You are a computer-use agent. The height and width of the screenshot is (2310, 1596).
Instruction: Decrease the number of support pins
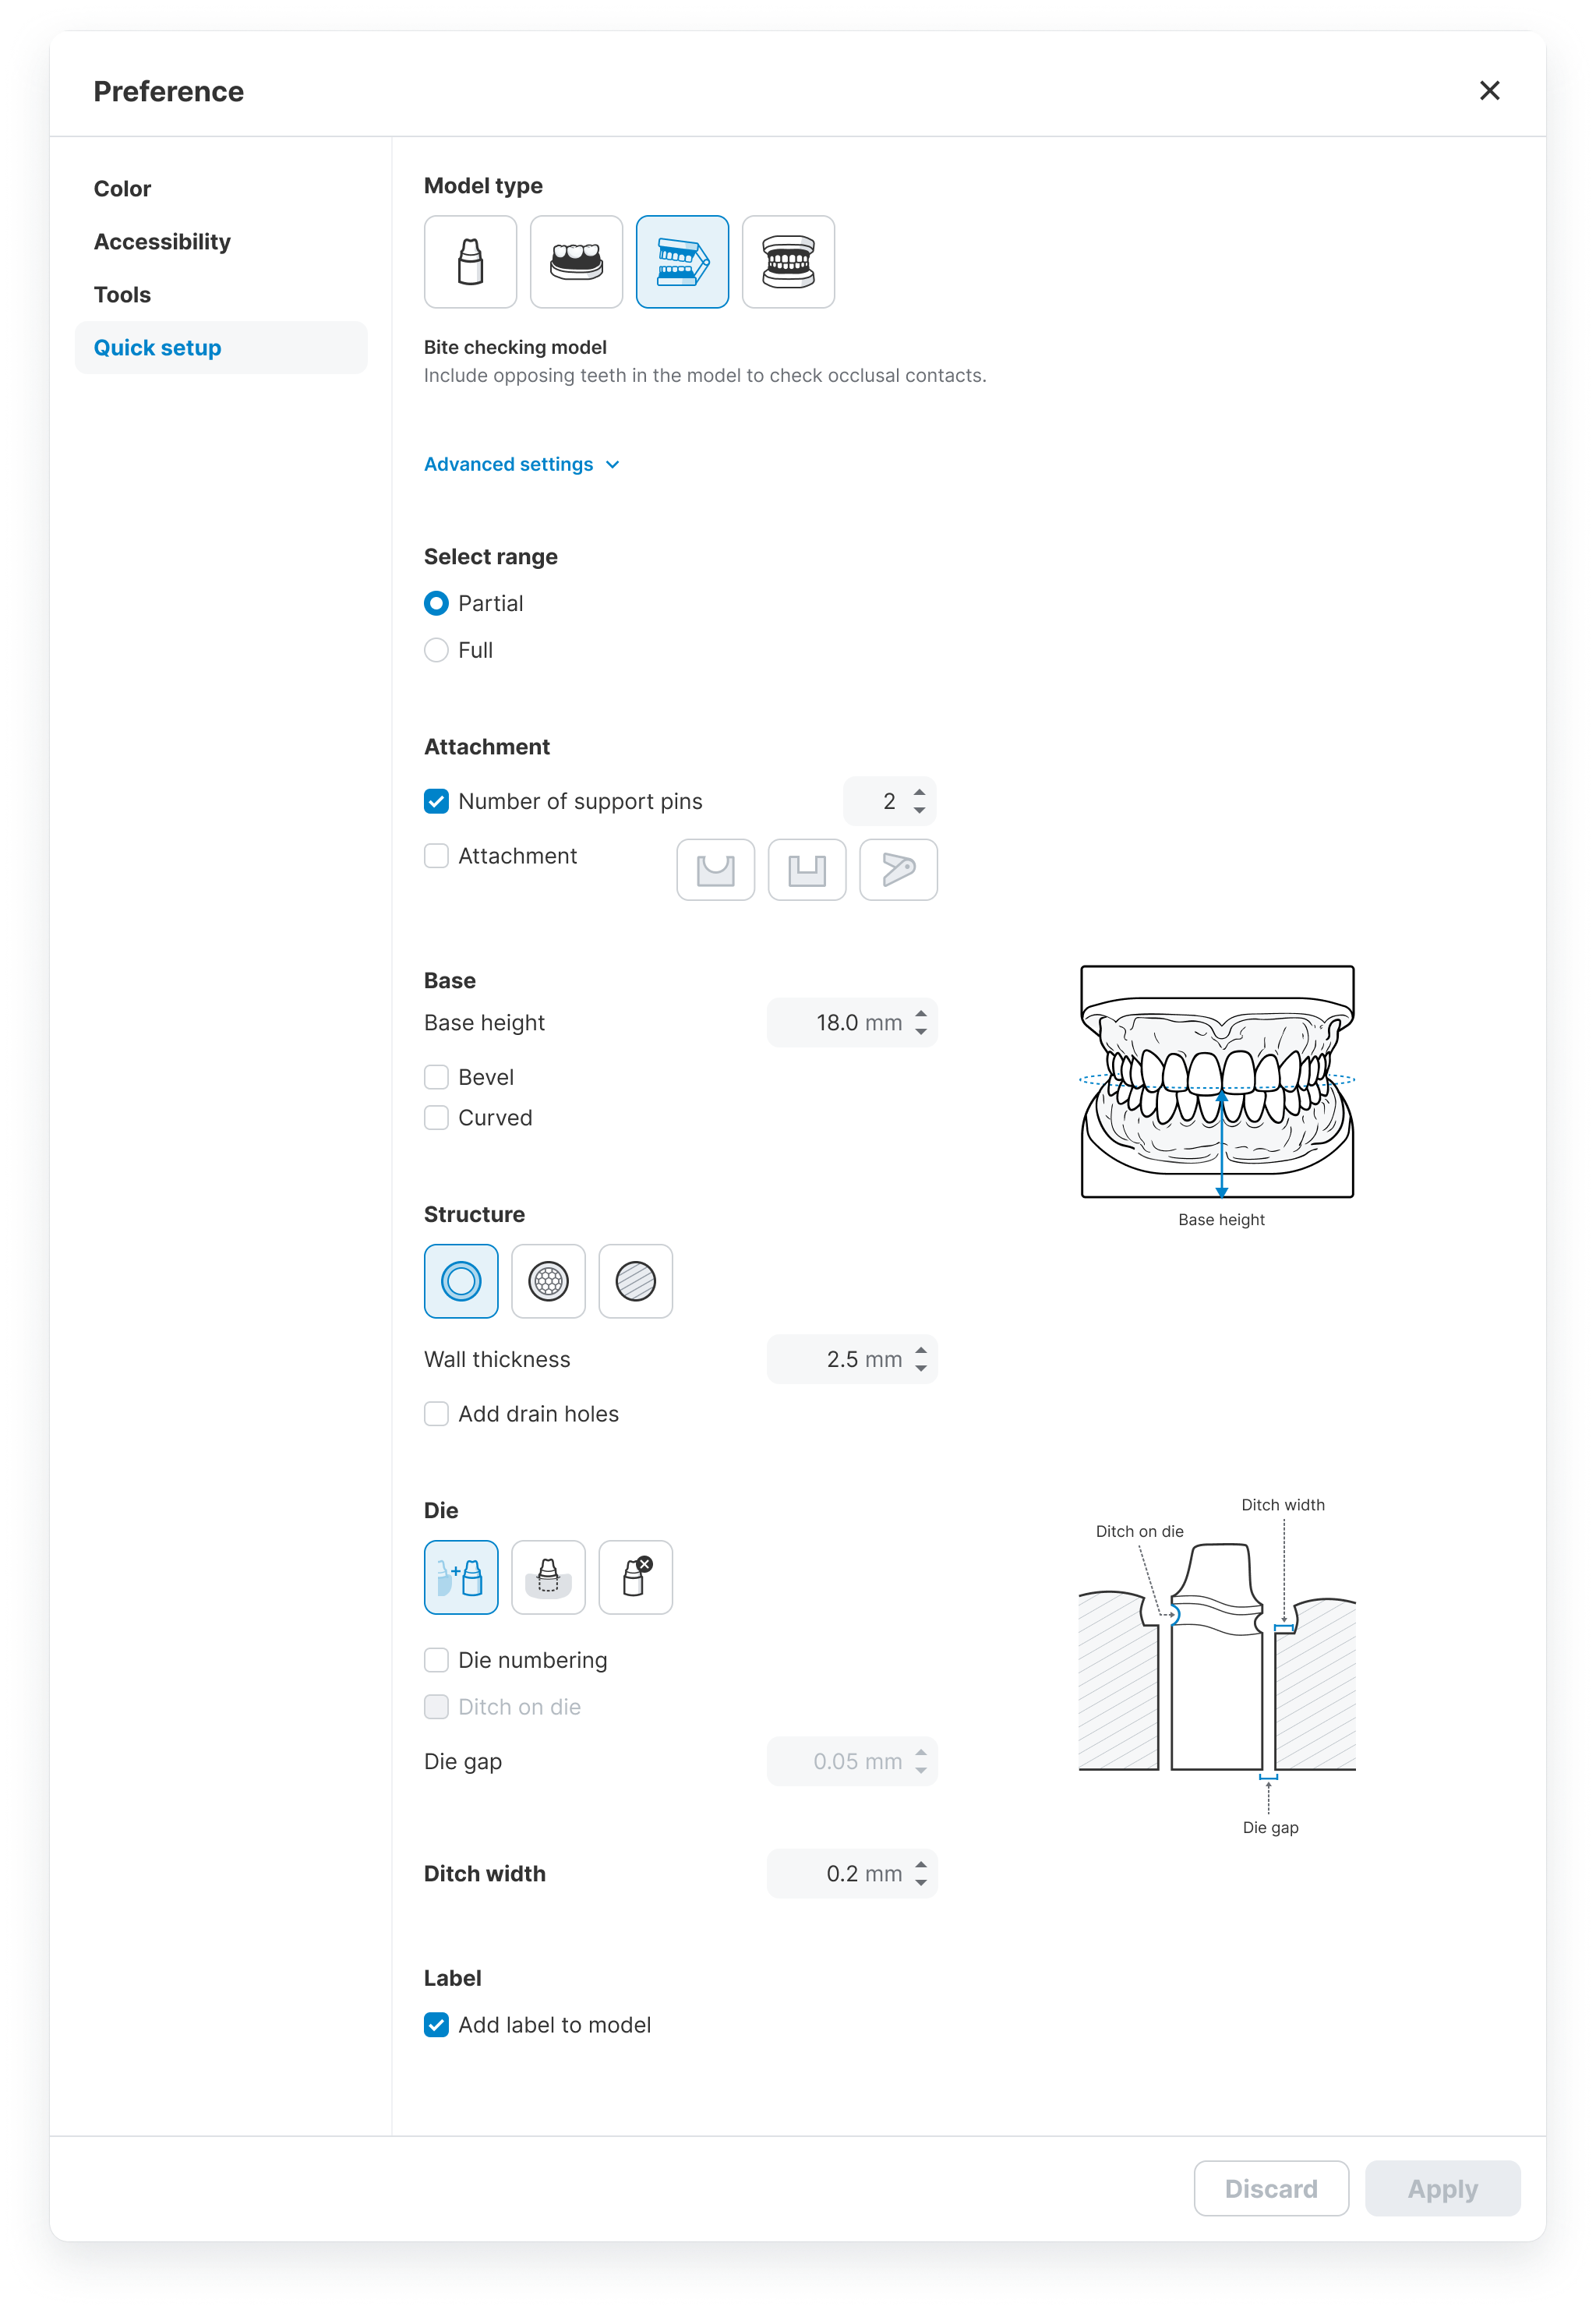[919, 809]
